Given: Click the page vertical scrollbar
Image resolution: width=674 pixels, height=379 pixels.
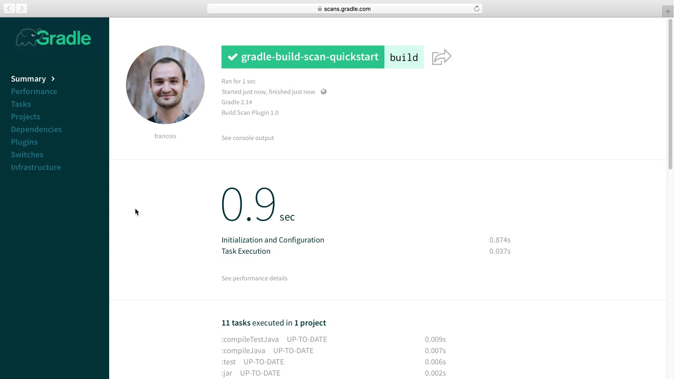Looking at the screenshot, I should pyautogui.click(x=670, y=95).
